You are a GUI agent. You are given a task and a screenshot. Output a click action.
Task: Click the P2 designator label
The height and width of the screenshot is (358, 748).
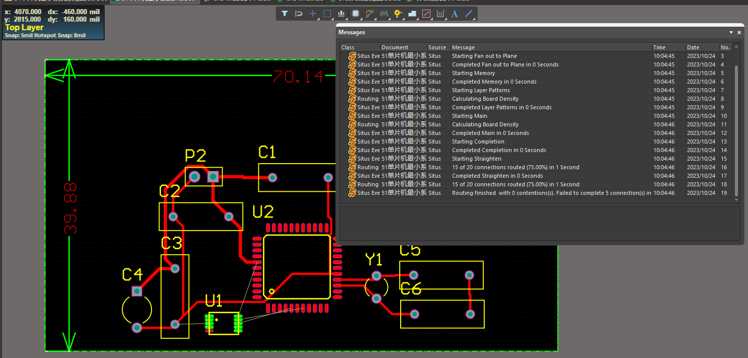coord(195,156)
